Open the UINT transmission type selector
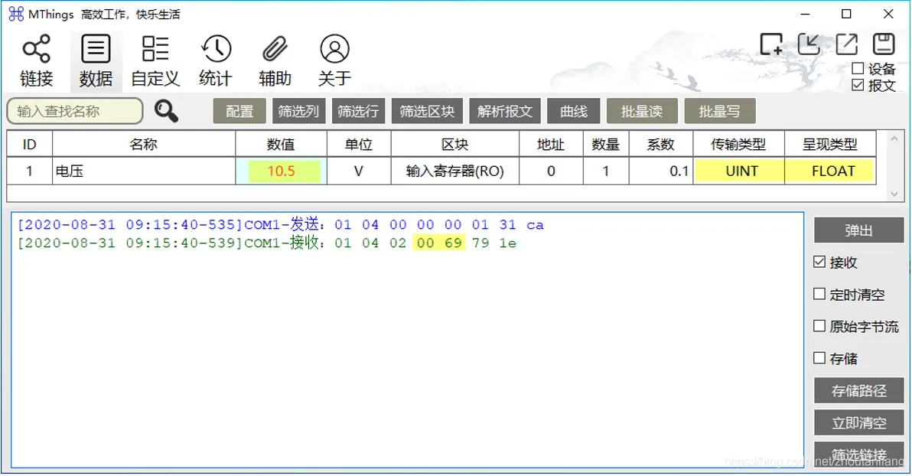This screenshot has width=912, height=476. 738,171
